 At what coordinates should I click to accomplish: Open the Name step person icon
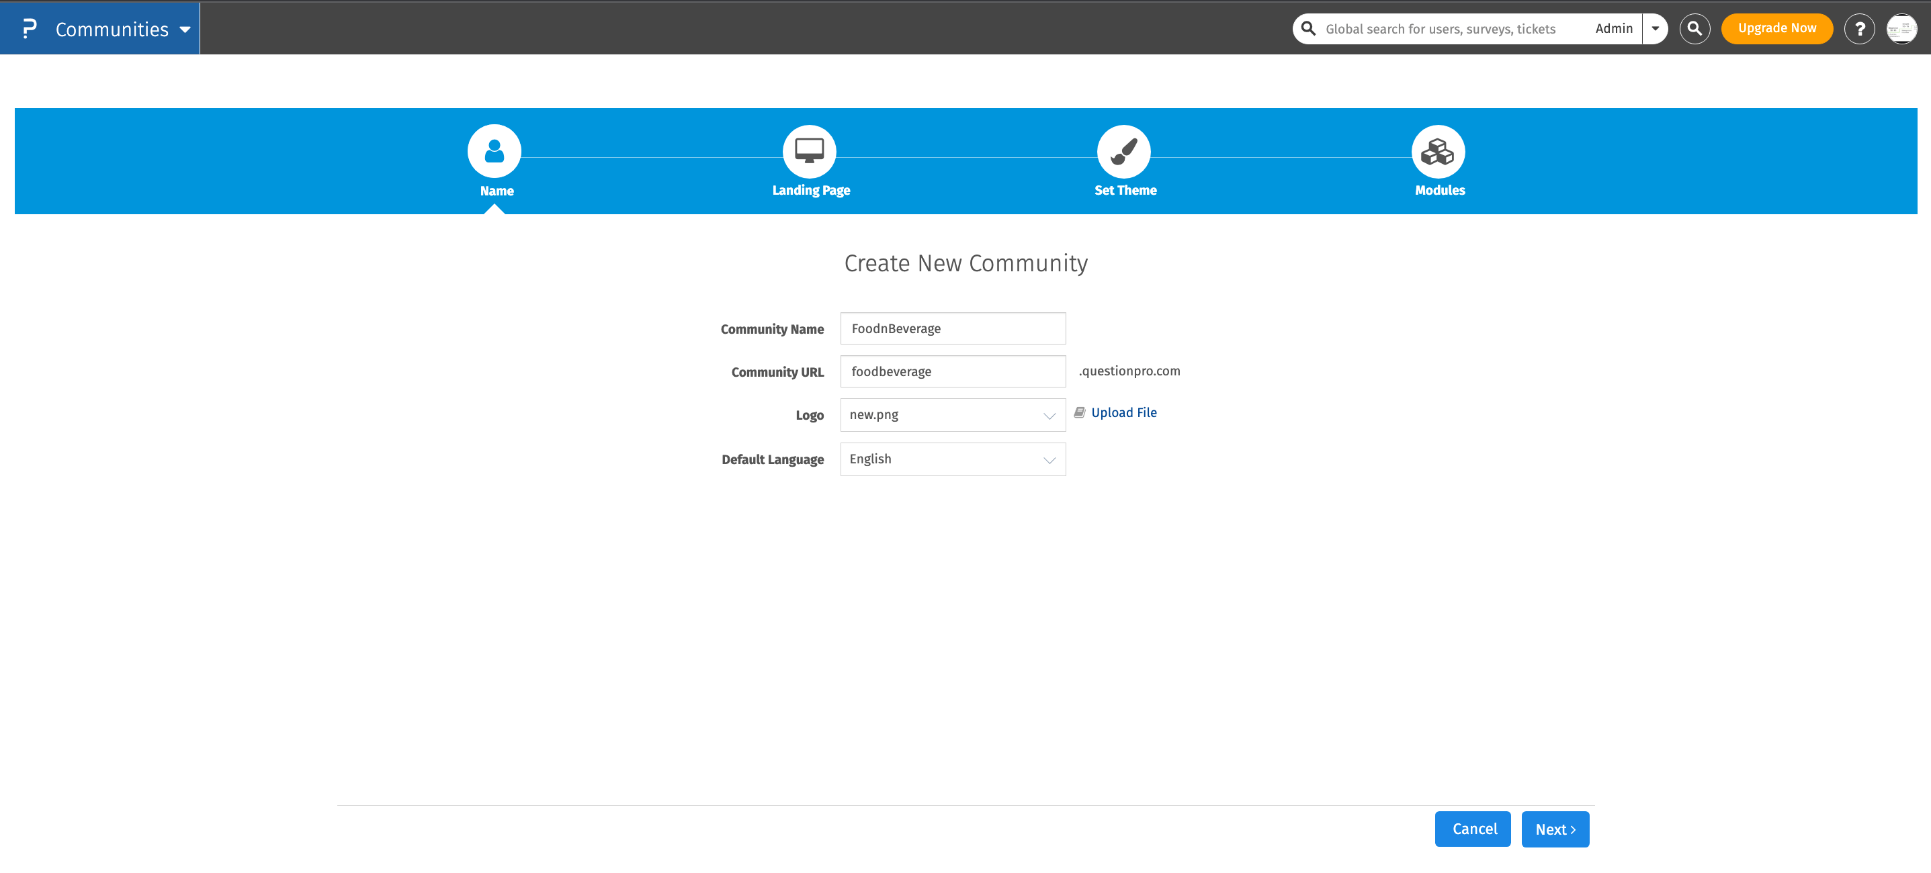click(x=494, y=150)
